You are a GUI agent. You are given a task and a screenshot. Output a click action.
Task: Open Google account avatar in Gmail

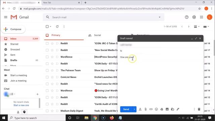pyautogui.click(x=209, y=17)
